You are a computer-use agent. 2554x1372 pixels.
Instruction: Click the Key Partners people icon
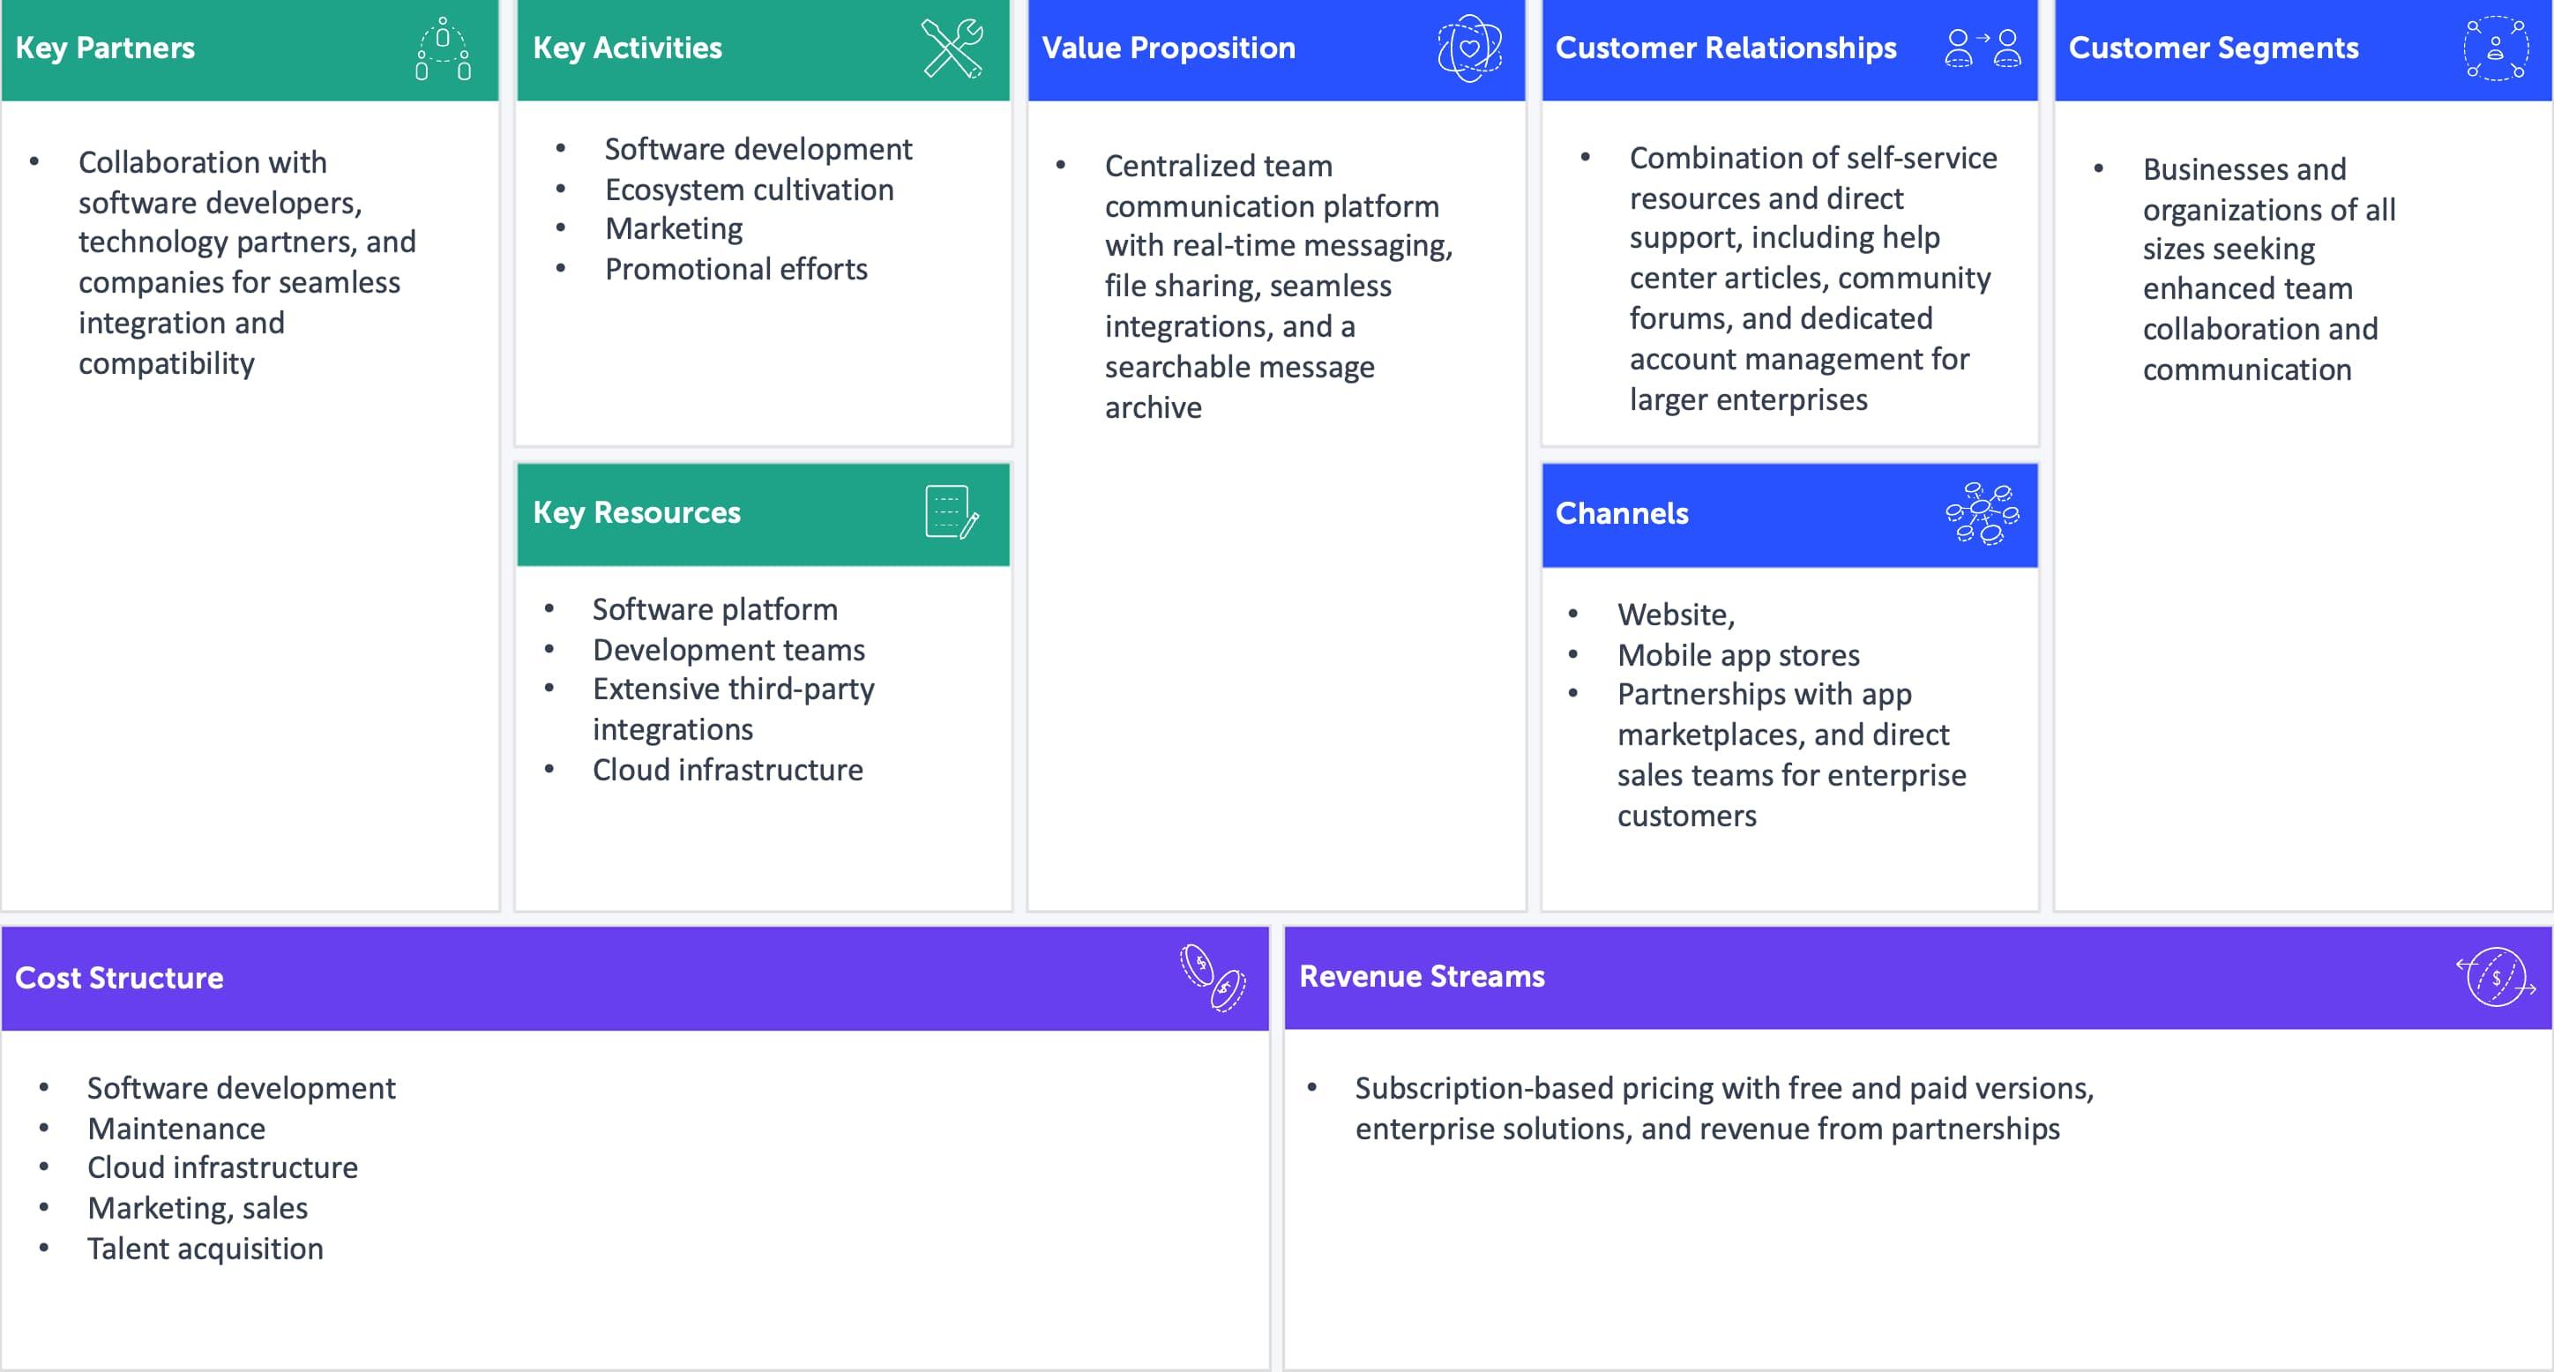(442, 48)
